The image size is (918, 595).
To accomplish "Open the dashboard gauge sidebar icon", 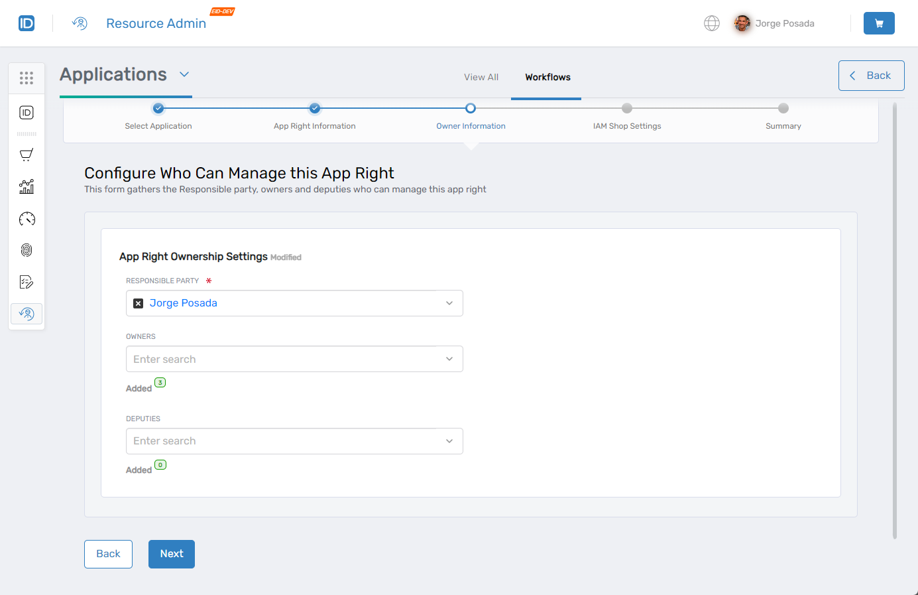I will click(x=27, y=218).
